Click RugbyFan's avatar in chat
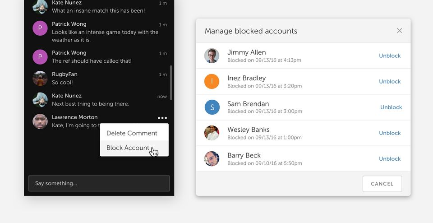433x223 pixels. [40, 79]
